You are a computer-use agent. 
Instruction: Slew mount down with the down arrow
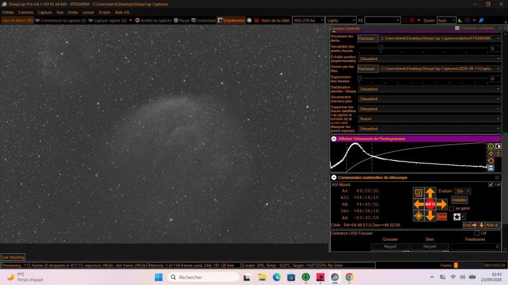point(430,216)
